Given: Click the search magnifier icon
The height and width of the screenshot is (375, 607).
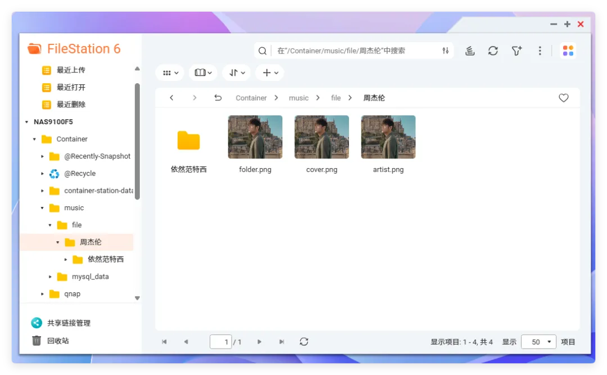Looking at the screenshot, I should click(262, 51).
